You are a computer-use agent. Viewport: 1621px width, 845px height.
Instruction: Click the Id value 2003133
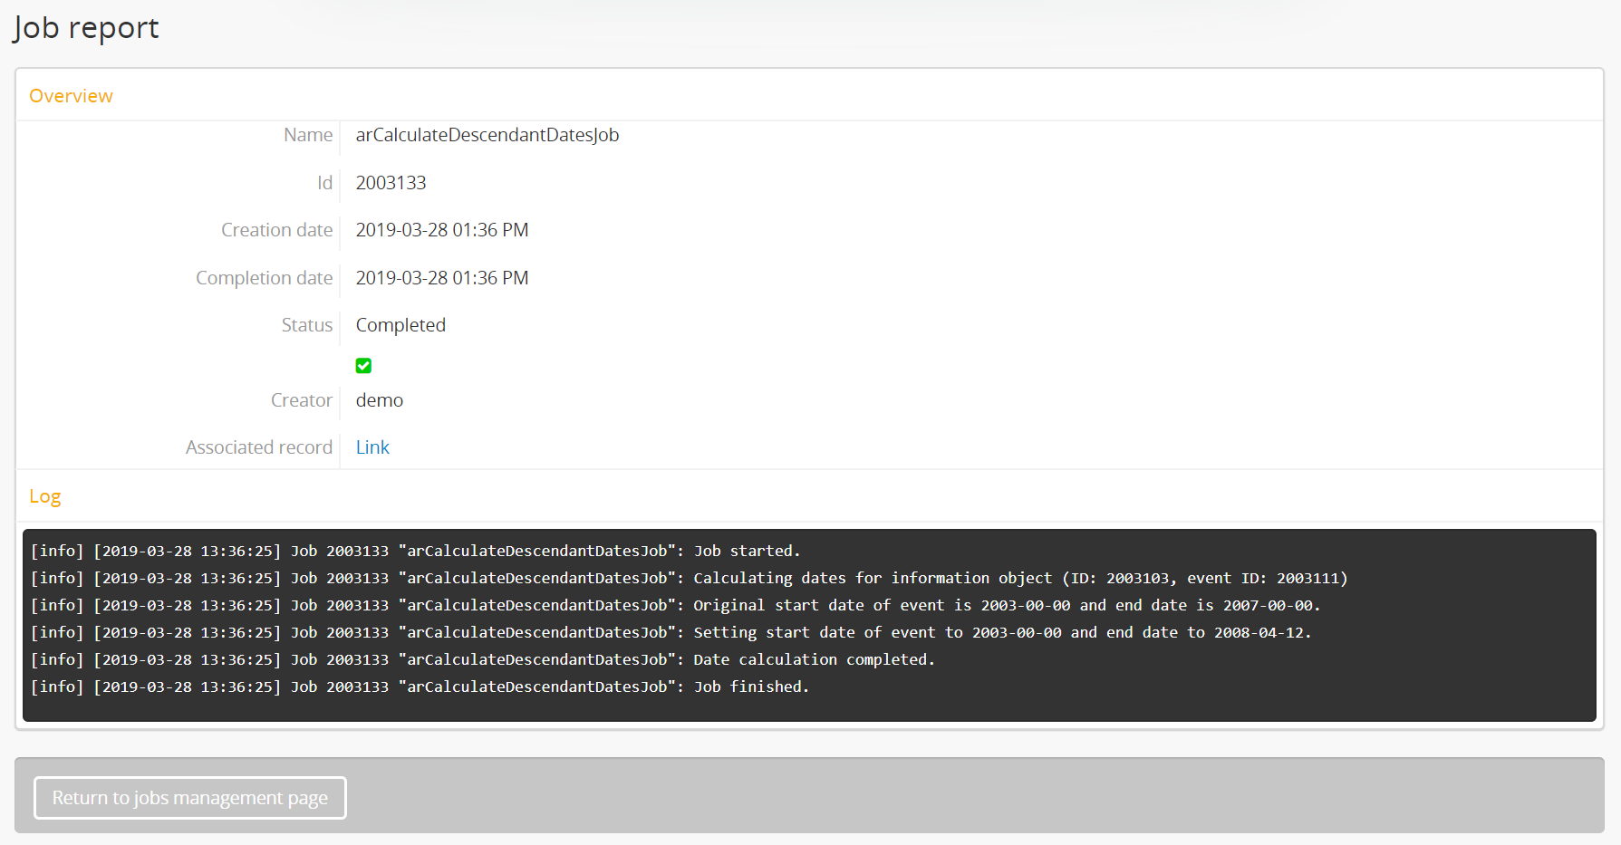pos(391,183)
